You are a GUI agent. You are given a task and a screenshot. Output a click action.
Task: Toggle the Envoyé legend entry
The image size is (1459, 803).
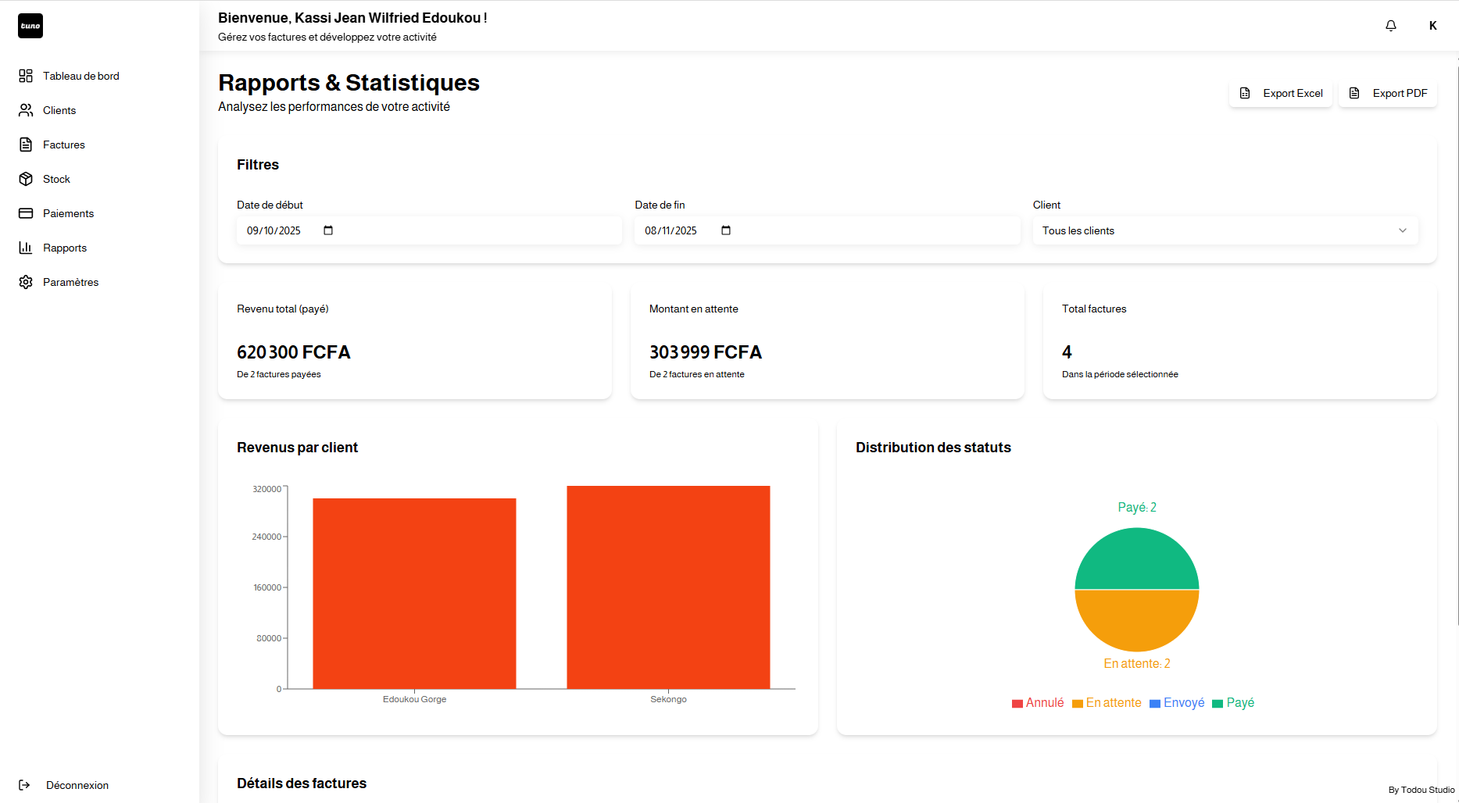[1176, 703]
